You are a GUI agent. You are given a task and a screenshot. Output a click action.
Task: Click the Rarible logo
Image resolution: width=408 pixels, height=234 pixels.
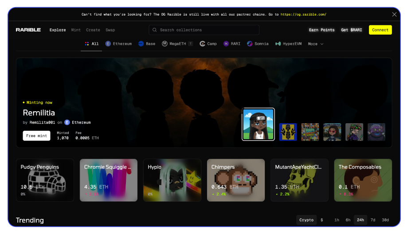coord(28,30)
